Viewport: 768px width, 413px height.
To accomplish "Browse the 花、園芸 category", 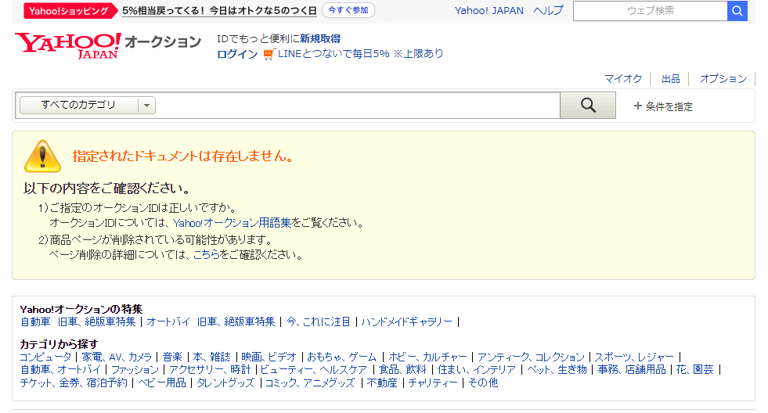I will click(x=695, y=370).
